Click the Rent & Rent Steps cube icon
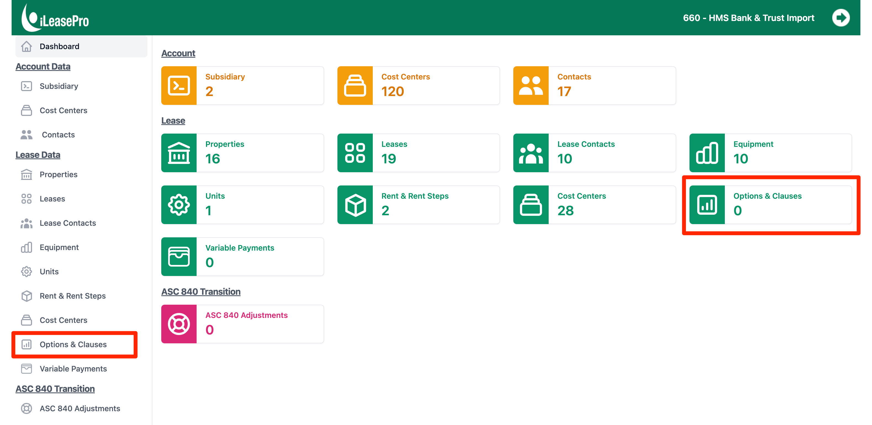The width and height of the screenshot is (872, 425). click(x=355, y=205)
